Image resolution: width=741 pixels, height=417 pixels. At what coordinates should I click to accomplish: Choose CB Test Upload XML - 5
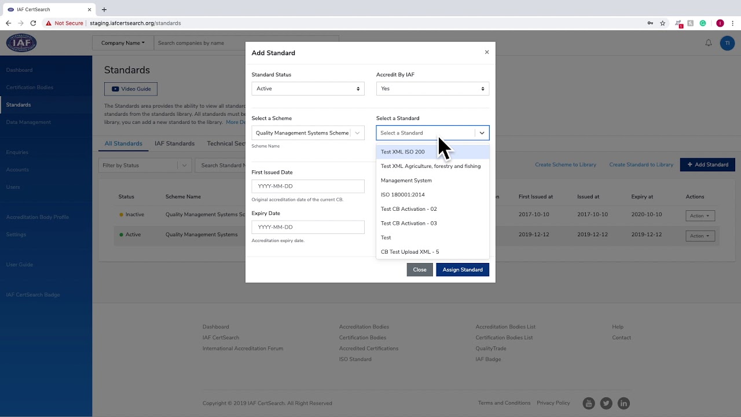(x=432, y=252)
